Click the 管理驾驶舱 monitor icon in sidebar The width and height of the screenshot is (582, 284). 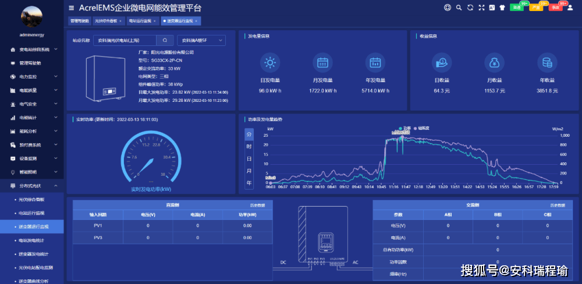click(x=13, y=63)
